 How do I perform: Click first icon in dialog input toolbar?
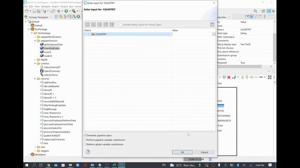pyautogui.click(x=88, y=25)
